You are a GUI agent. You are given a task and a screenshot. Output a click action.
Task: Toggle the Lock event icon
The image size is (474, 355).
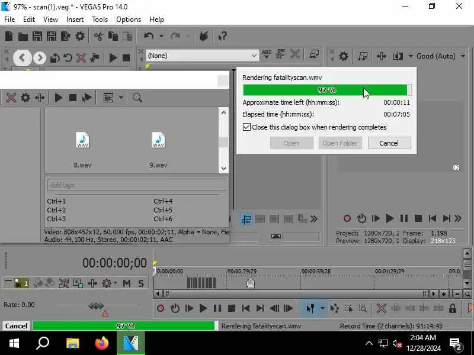coord(453,308)
